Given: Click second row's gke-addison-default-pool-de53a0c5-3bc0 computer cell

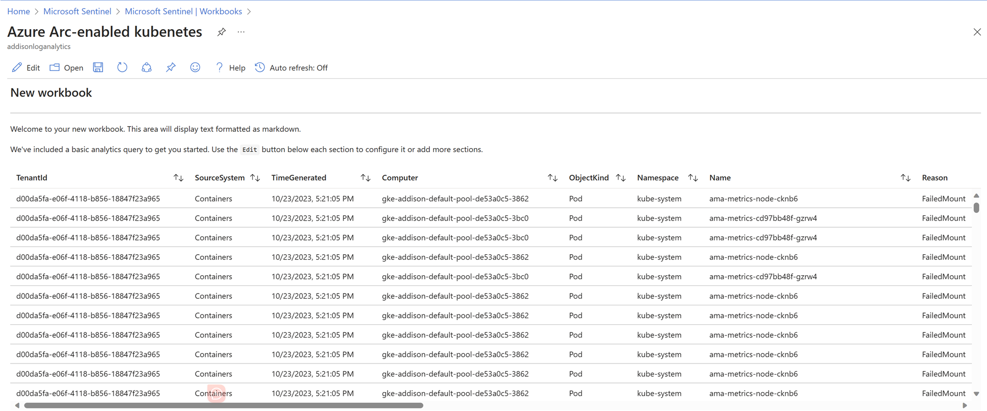Looking at the screenshot, I should point(455,218).
